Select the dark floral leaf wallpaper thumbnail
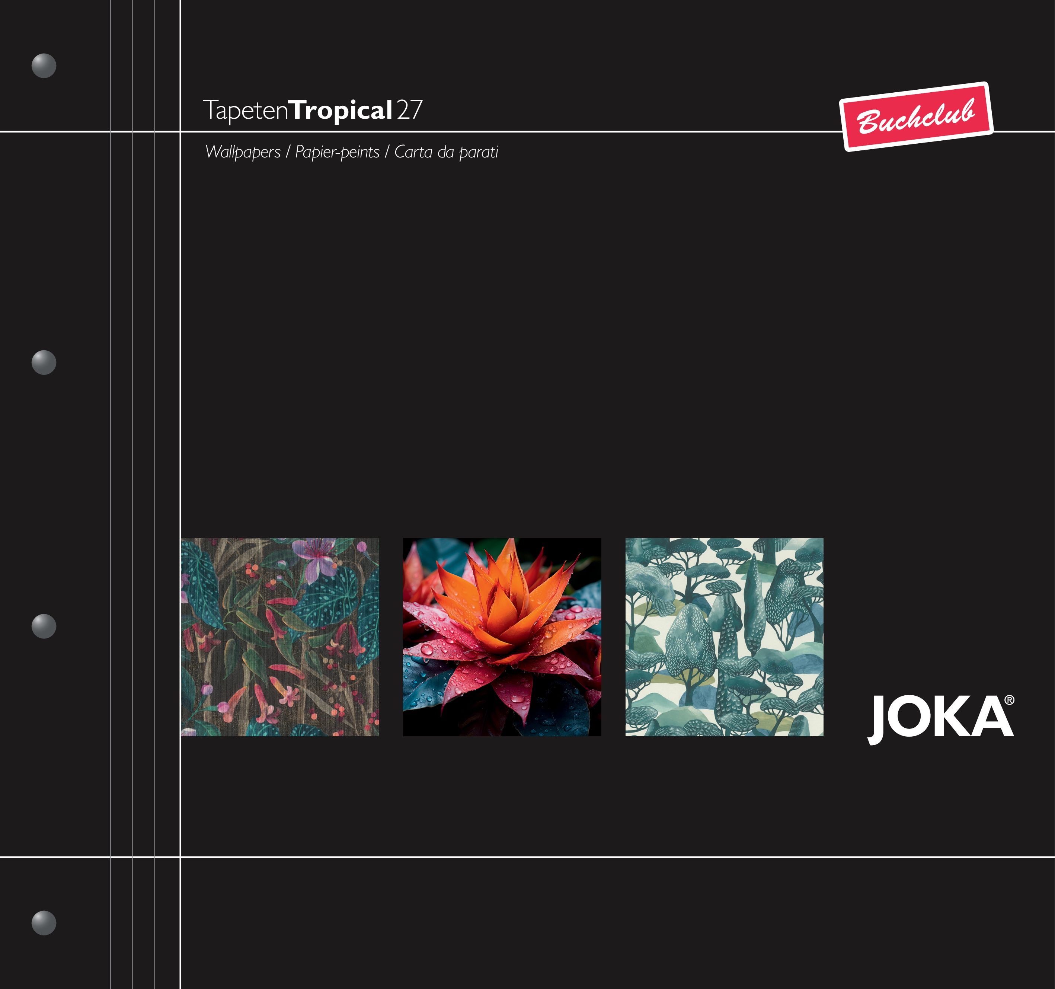Image resolution: width=1055 pixels, height=989 pixels. coord(280,637)
